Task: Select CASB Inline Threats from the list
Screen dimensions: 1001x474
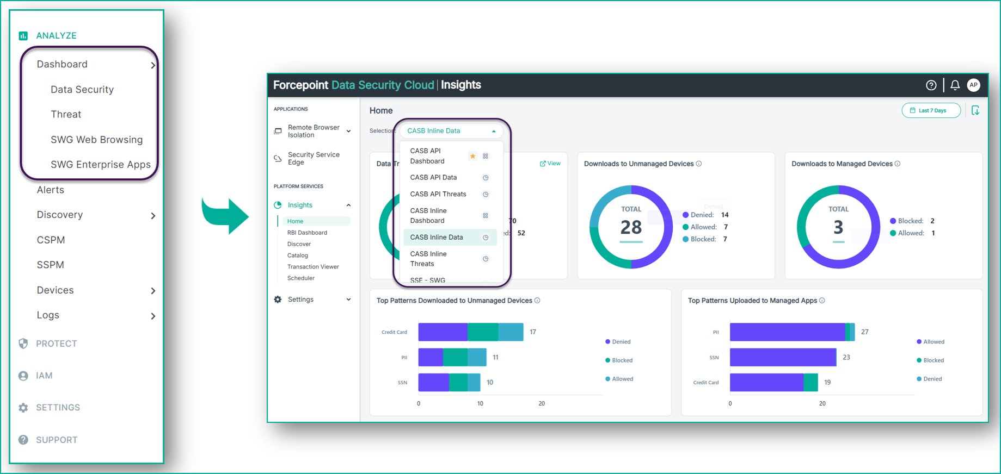Action: pos(450,259)
